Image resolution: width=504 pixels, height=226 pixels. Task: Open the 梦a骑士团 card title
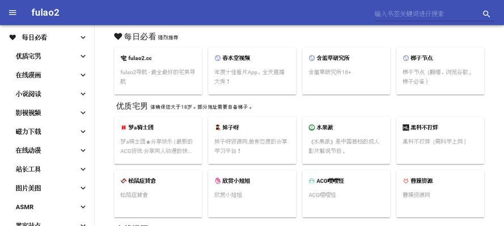tap(141, 127)
